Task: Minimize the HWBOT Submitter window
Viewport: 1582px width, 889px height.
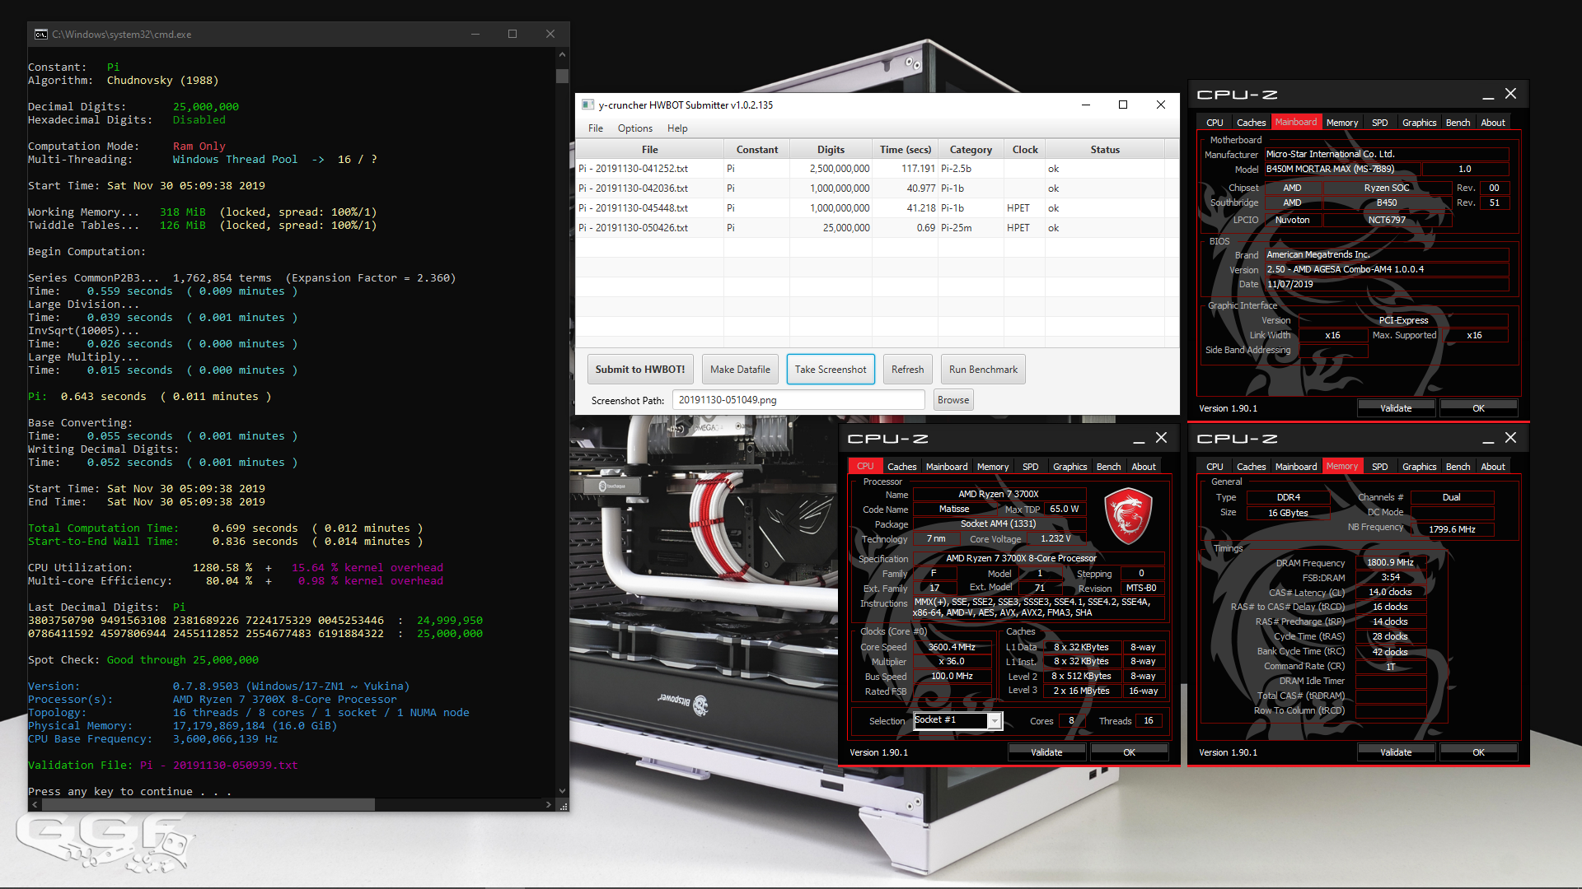Action: [x=1085, y=105]
